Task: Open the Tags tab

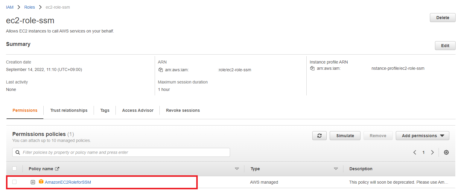Action: 105,110
